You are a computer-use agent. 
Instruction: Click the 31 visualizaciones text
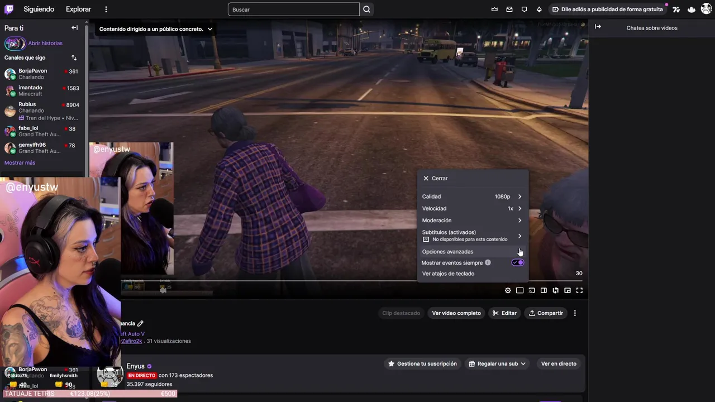coord(169,341)
